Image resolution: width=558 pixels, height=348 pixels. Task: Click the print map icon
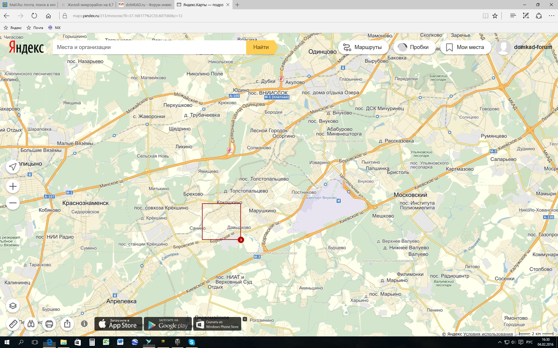49,324
